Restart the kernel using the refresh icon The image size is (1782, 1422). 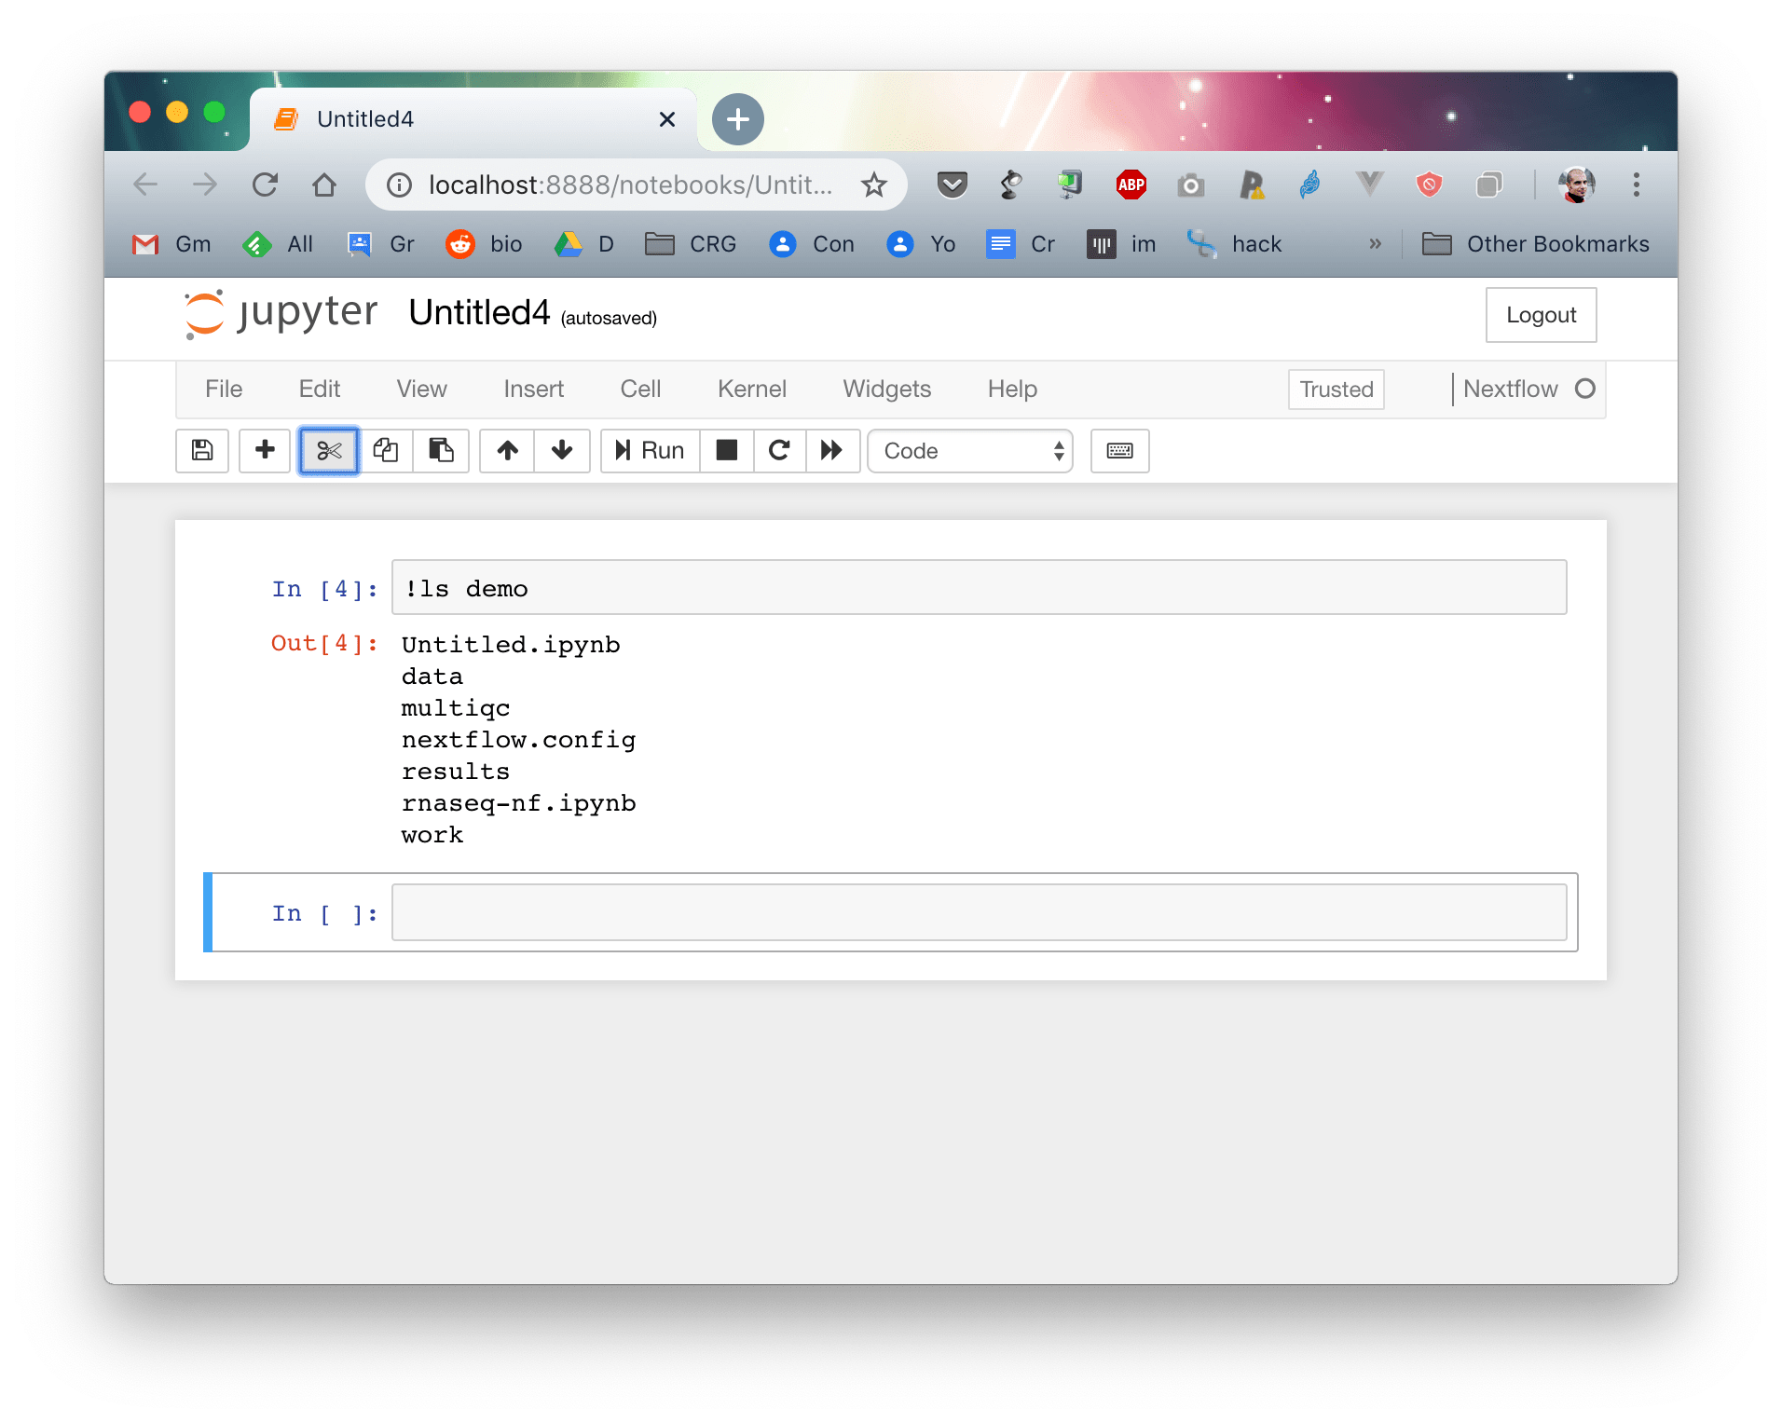pyautogui.click(x=779, y=450)
